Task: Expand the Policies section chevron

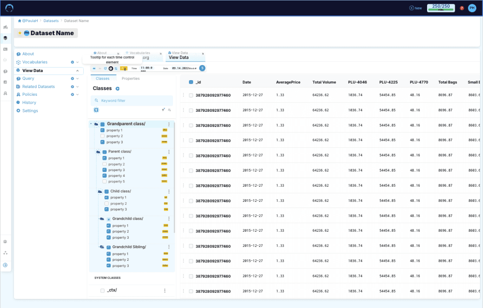Action: click(x=78, y=94)
